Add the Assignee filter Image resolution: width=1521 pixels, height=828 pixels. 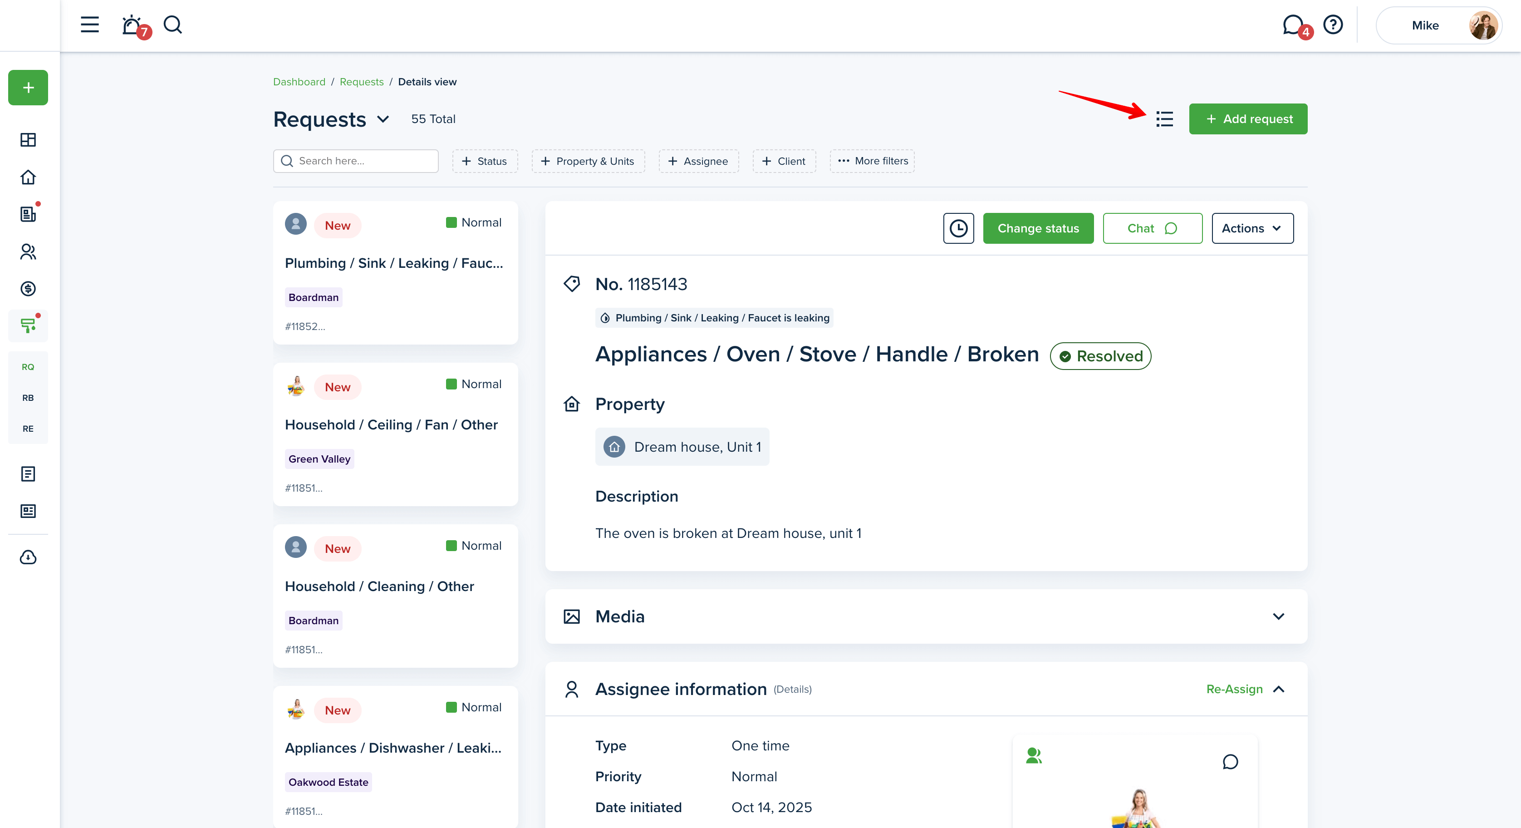(698, 161)
